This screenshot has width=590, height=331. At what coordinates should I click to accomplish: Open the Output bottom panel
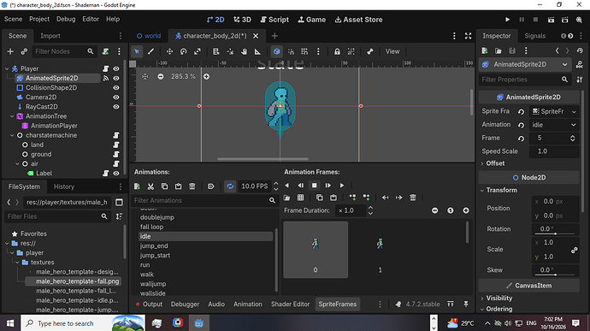point(149,304)
